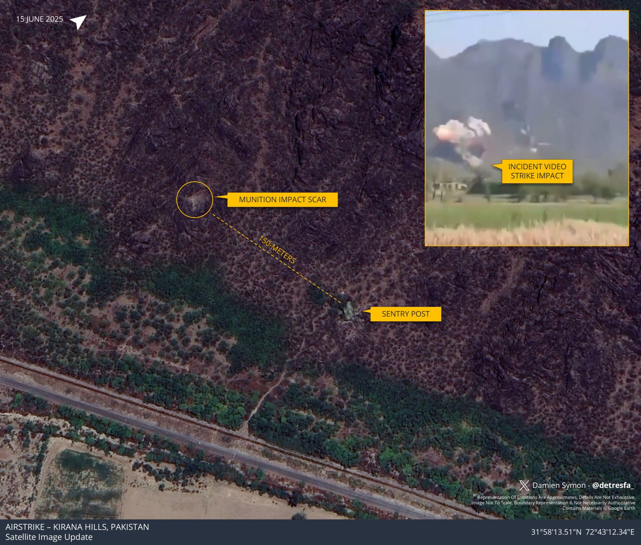Screen dimensions: 641x545
Task: Select "AIRSTRIKE – KIRANA HILLS, PAKISTAN" title
Action: tap(77, 527)
